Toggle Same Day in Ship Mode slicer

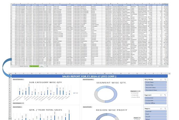pos(156,85)
